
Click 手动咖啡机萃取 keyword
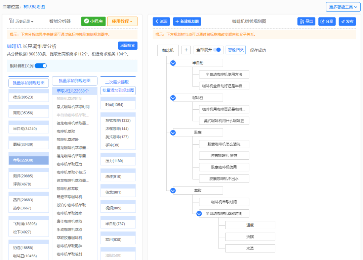69,229
